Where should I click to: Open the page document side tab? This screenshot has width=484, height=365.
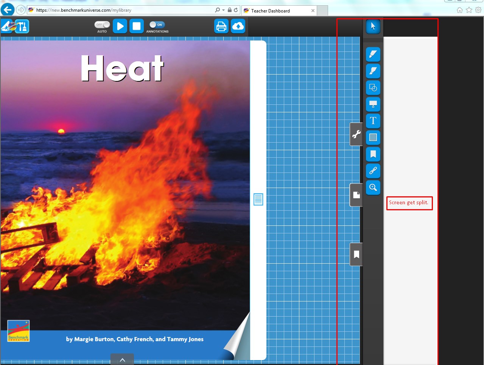(356, 195)
